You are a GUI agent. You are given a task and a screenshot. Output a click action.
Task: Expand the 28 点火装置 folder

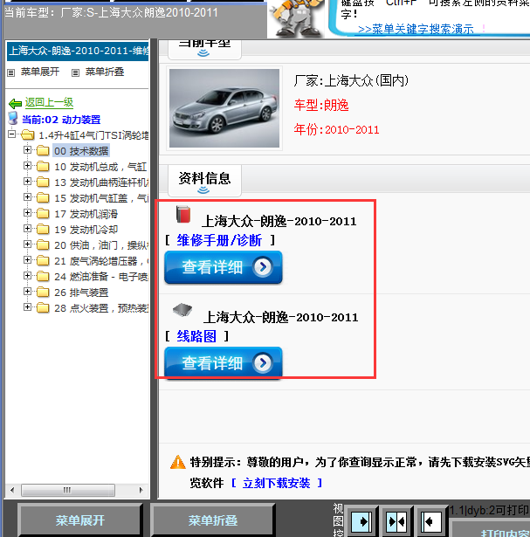tap(27, 306)
